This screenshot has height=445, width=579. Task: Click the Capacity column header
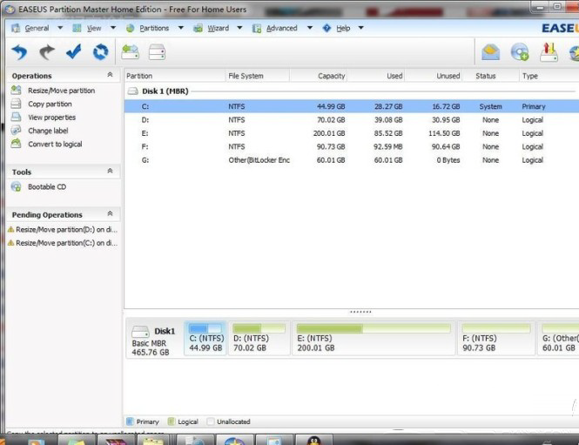[332, 76]
